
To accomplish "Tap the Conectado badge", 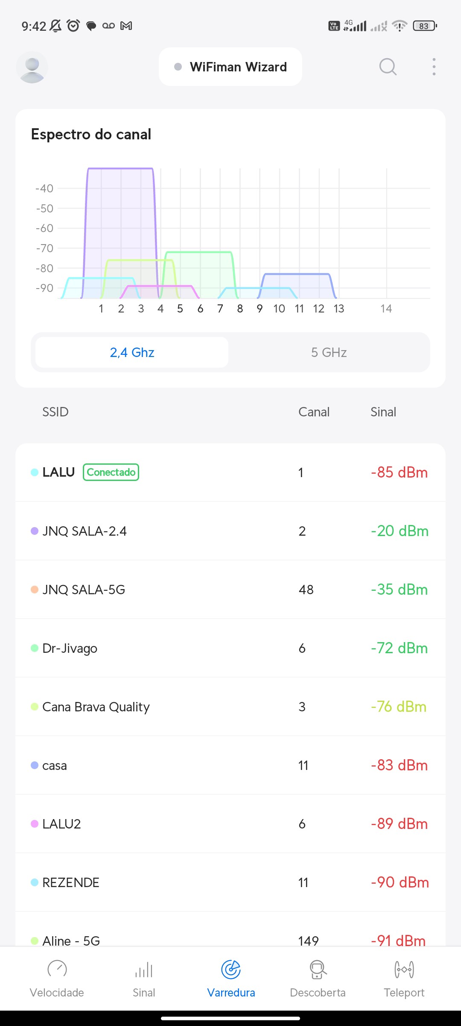I will (x=111, y=472).
